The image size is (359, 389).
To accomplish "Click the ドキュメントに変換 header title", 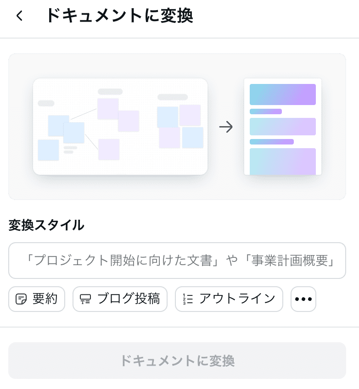I will [x=120, y=16].
